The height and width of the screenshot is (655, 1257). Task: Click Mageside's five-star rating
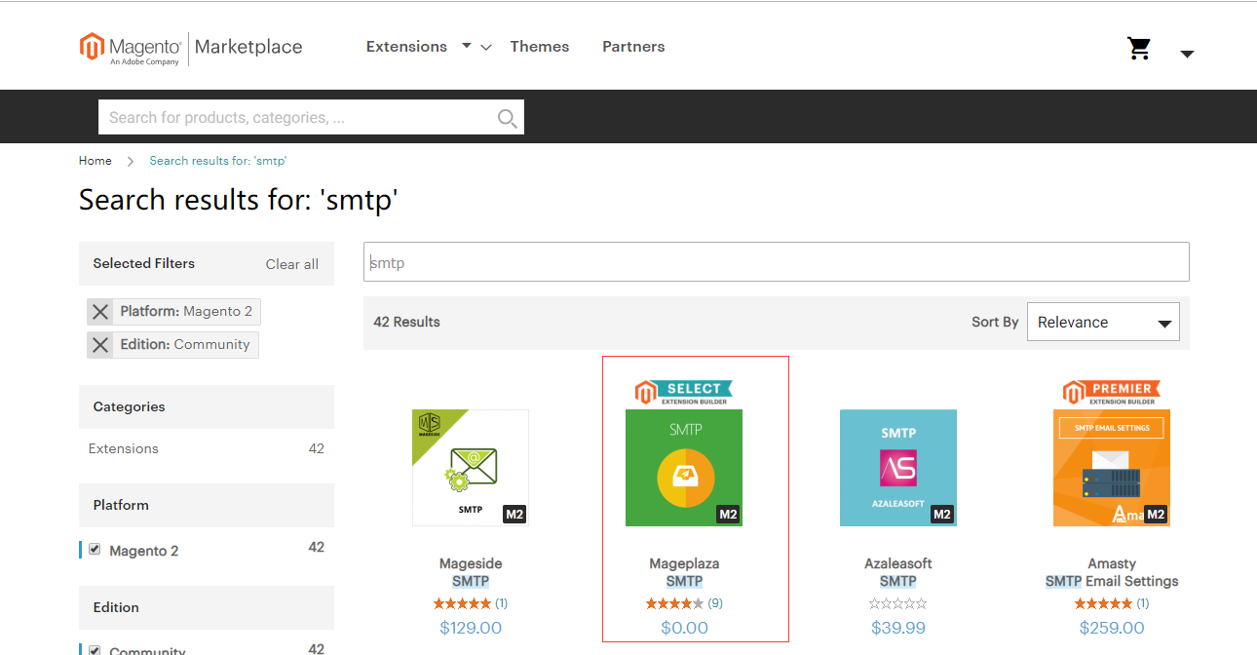click(462, 604)
